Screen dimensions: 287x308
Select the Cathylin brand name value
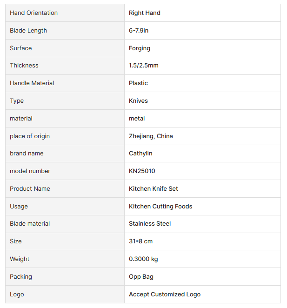[x=140, y=154]
